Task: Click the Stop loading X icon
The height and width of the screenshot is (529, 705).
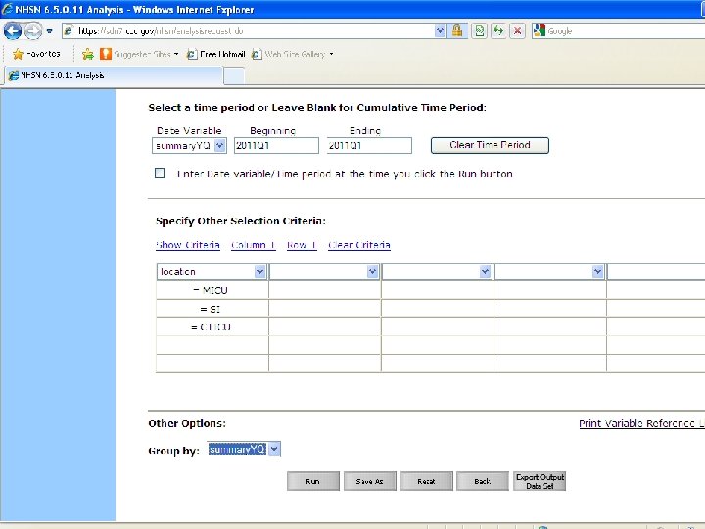Action: 518,31
